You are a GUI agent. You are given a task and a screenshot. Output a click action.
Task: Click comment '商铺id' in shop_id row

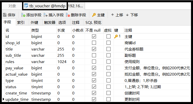(x=130, y=43)
